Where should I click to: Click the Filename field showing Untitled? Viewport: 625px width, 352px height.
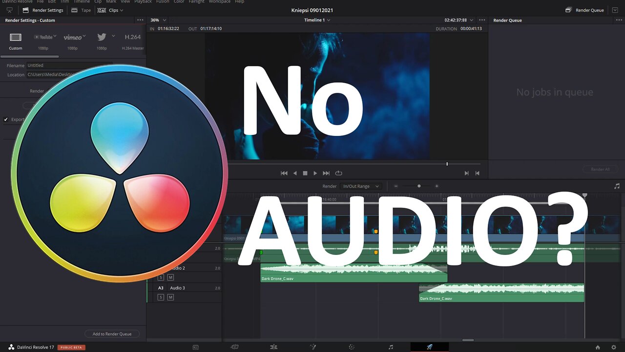[x=69, y=65]
